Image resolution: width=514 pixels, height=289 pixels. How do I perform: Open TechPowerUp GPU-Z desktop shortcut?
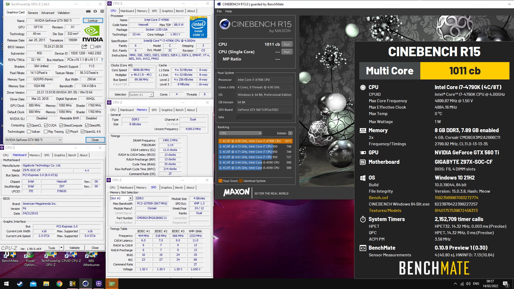[51, 259]
